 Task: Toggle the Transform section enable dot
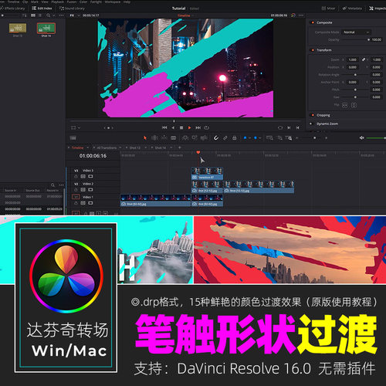tap(313, 50)
